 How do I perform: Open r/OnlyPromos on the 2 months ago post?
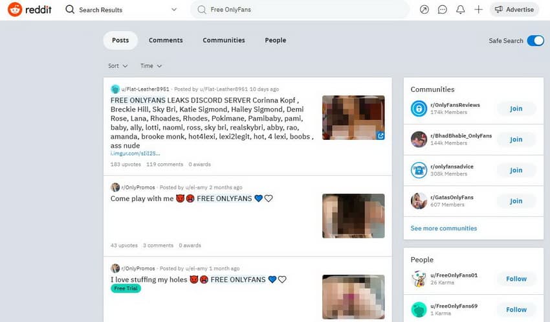click(x=138, y=187)
